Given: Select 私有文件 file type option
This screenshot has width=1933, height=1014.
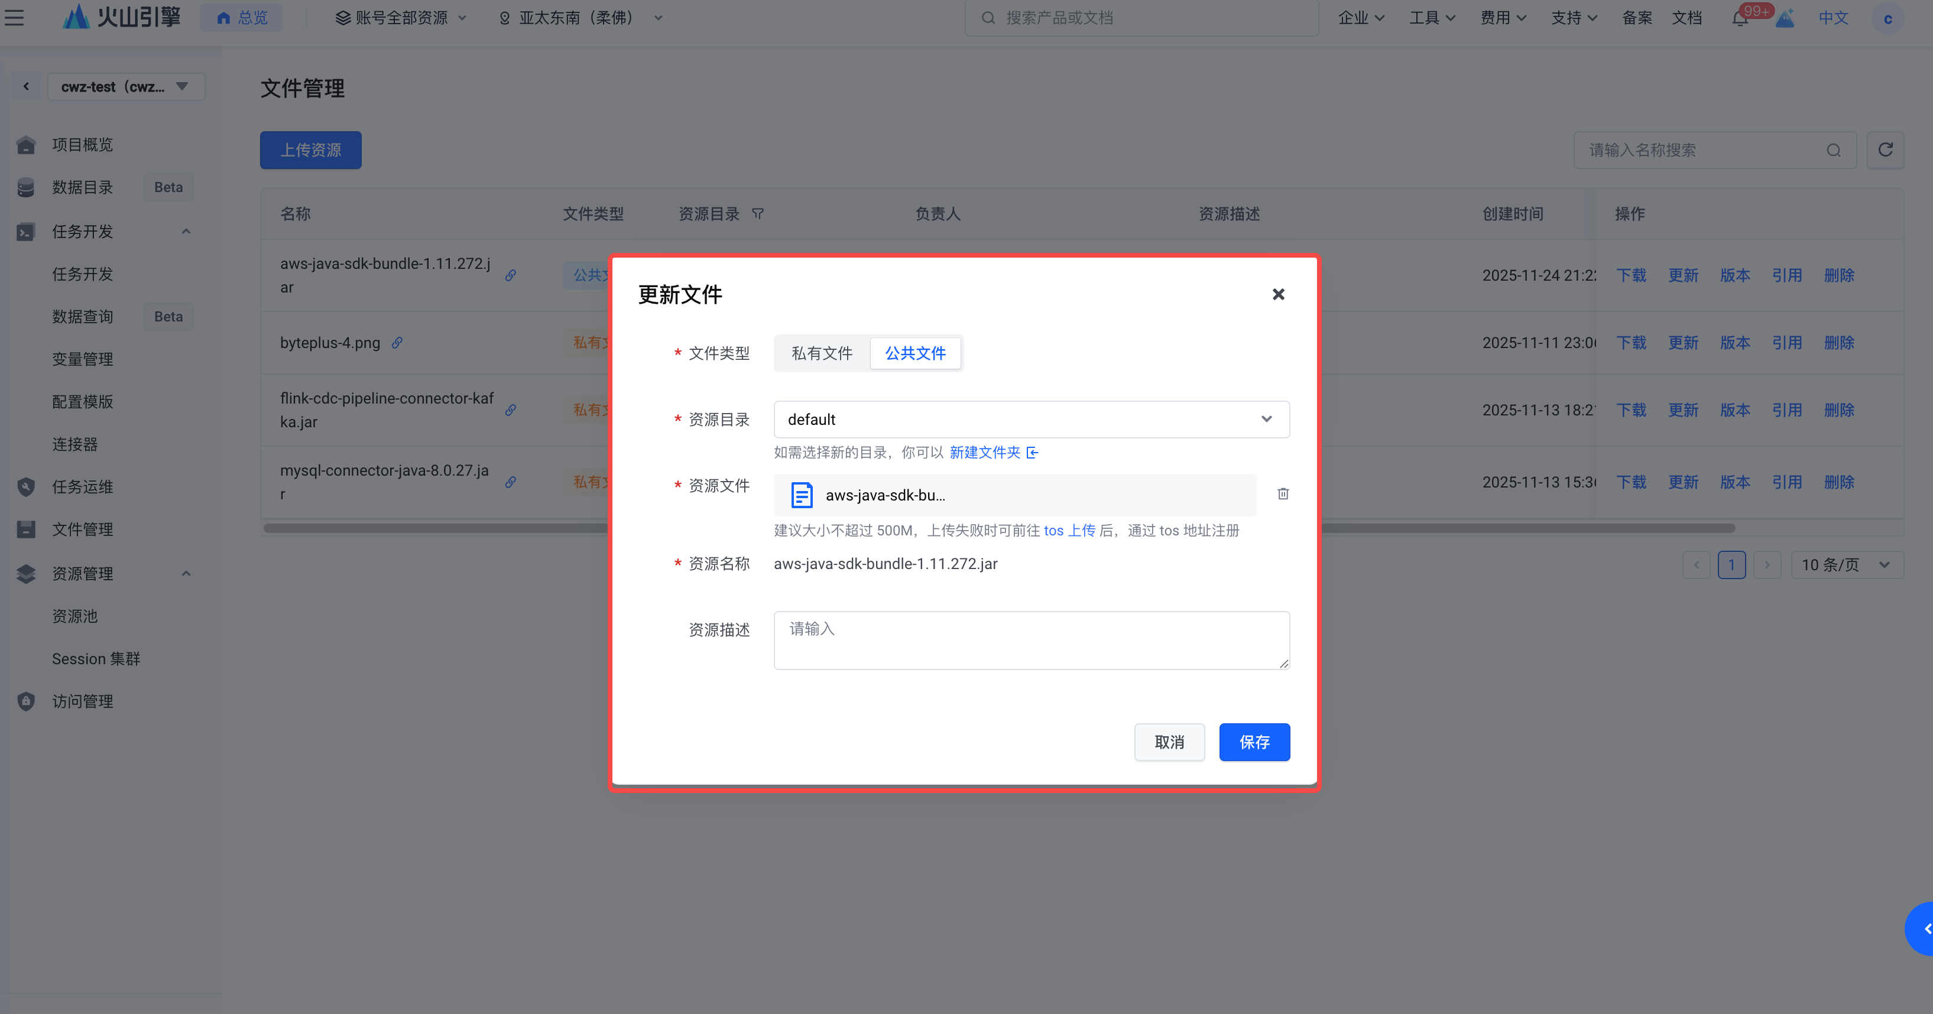Looking at the screenshot, I should [x=822, y=353].
